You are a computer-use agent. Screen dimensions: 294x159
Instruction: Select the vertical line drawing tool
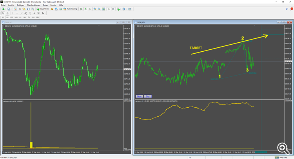point(13,13)
